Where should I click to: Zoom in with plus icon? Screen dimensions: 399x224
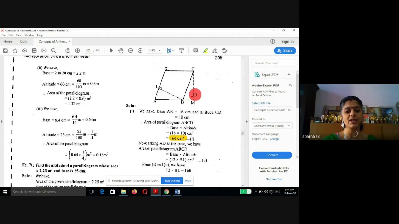click(140, 50)
